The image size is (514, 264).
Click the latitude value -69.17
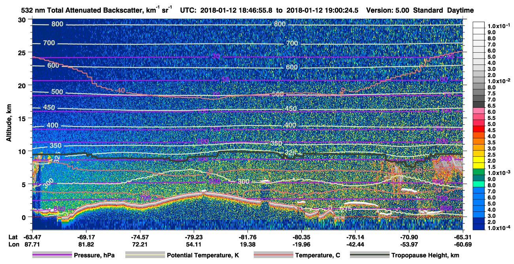pyautogui.click(x=86, y=237)
